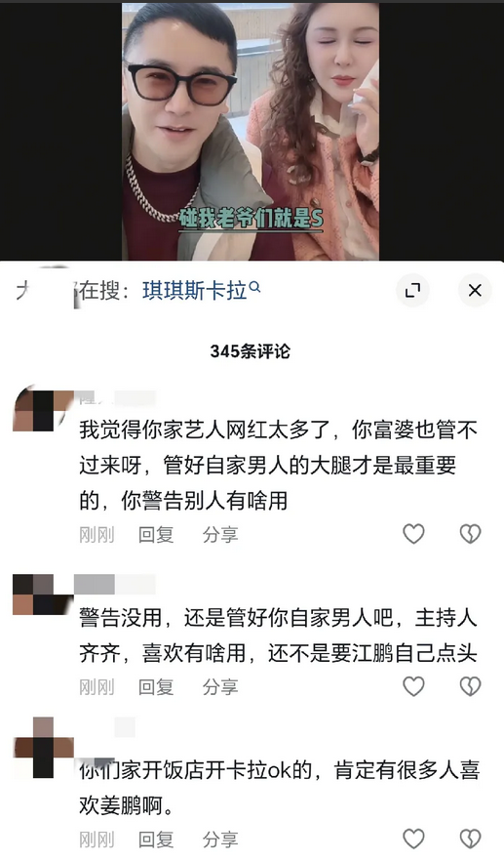The height and width of the screenshot is (861, 504).
Task: Tap the video preview with subtitle
Action: click(x=251, y=131)
